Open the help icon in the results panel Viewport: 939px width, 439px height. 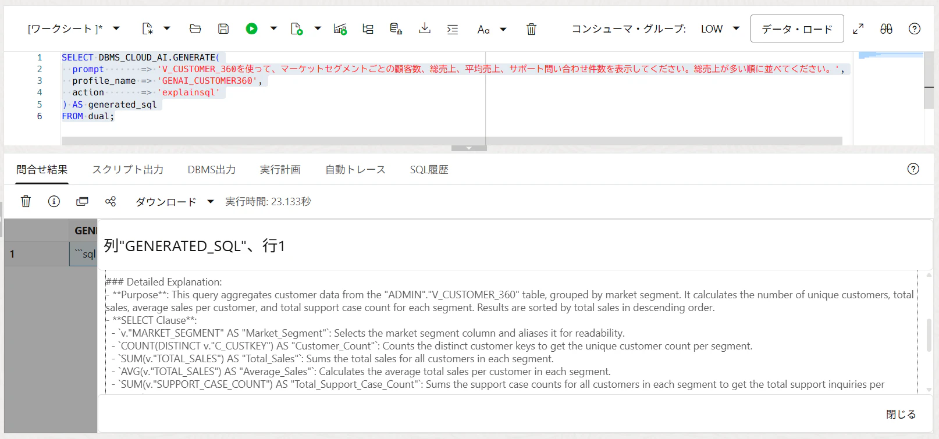(913, 169)
